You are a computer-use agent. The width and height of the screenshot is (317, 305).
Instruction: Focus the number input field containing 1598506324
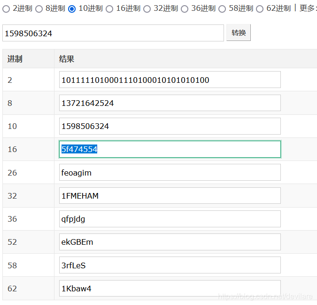tap(113, 33)
